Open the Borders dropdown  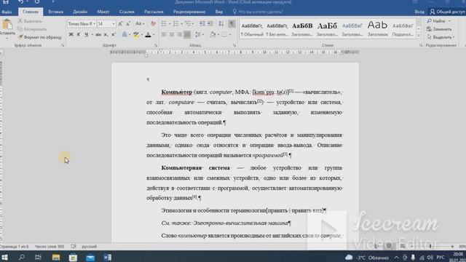(x=230, y=35)
